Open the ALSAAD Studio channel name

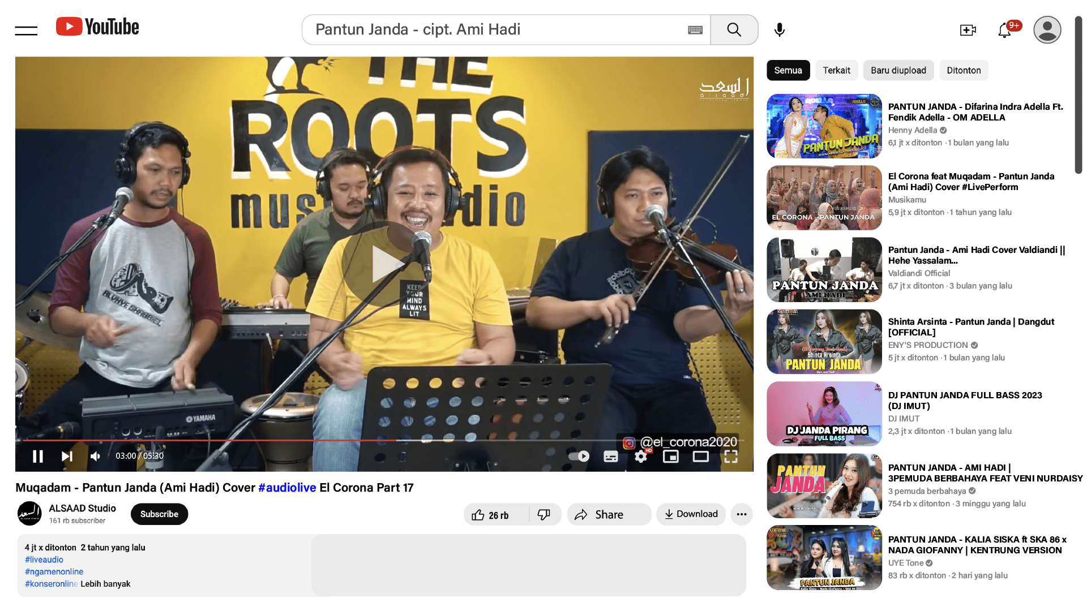[x=82, y=508]
